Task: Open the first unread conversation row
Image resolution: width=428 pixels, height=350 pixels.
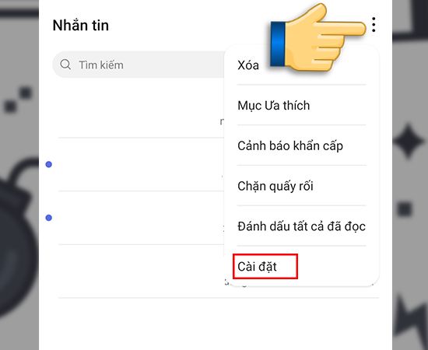Action: (141, 164)
